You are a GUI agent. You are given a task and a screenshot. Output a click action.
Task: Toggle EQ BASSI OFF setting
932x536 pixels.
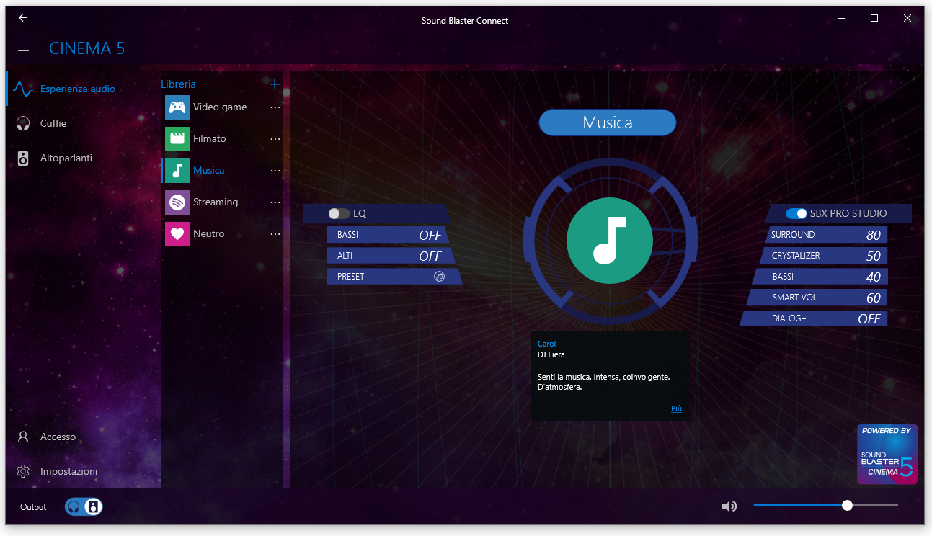(x=388, y=235)
